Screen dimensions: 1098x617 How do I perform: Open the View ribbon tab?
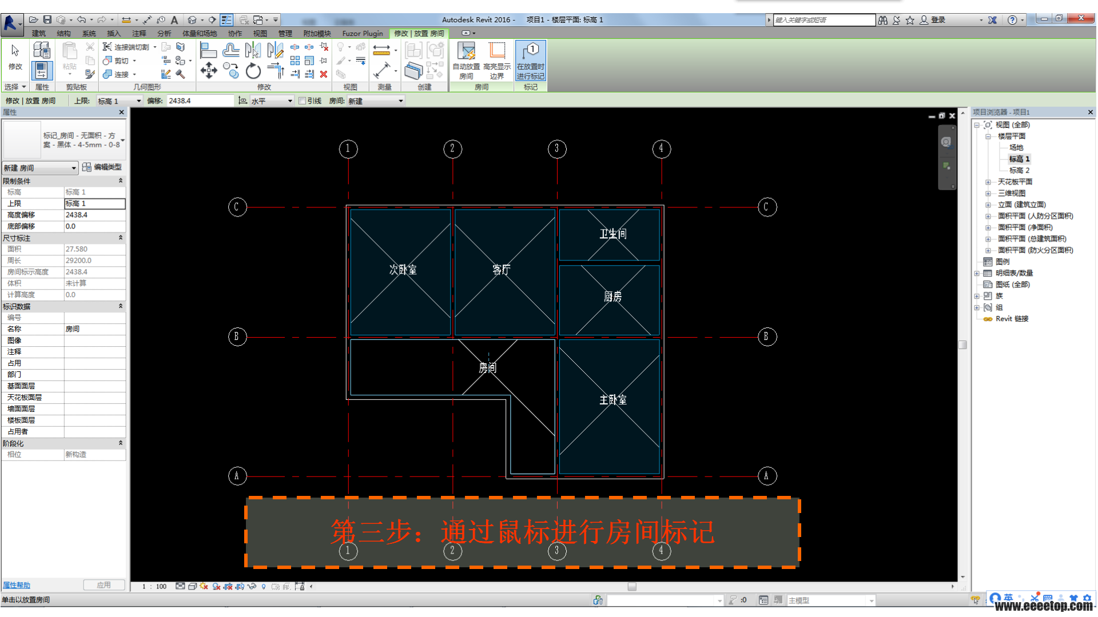coord(260,34)
